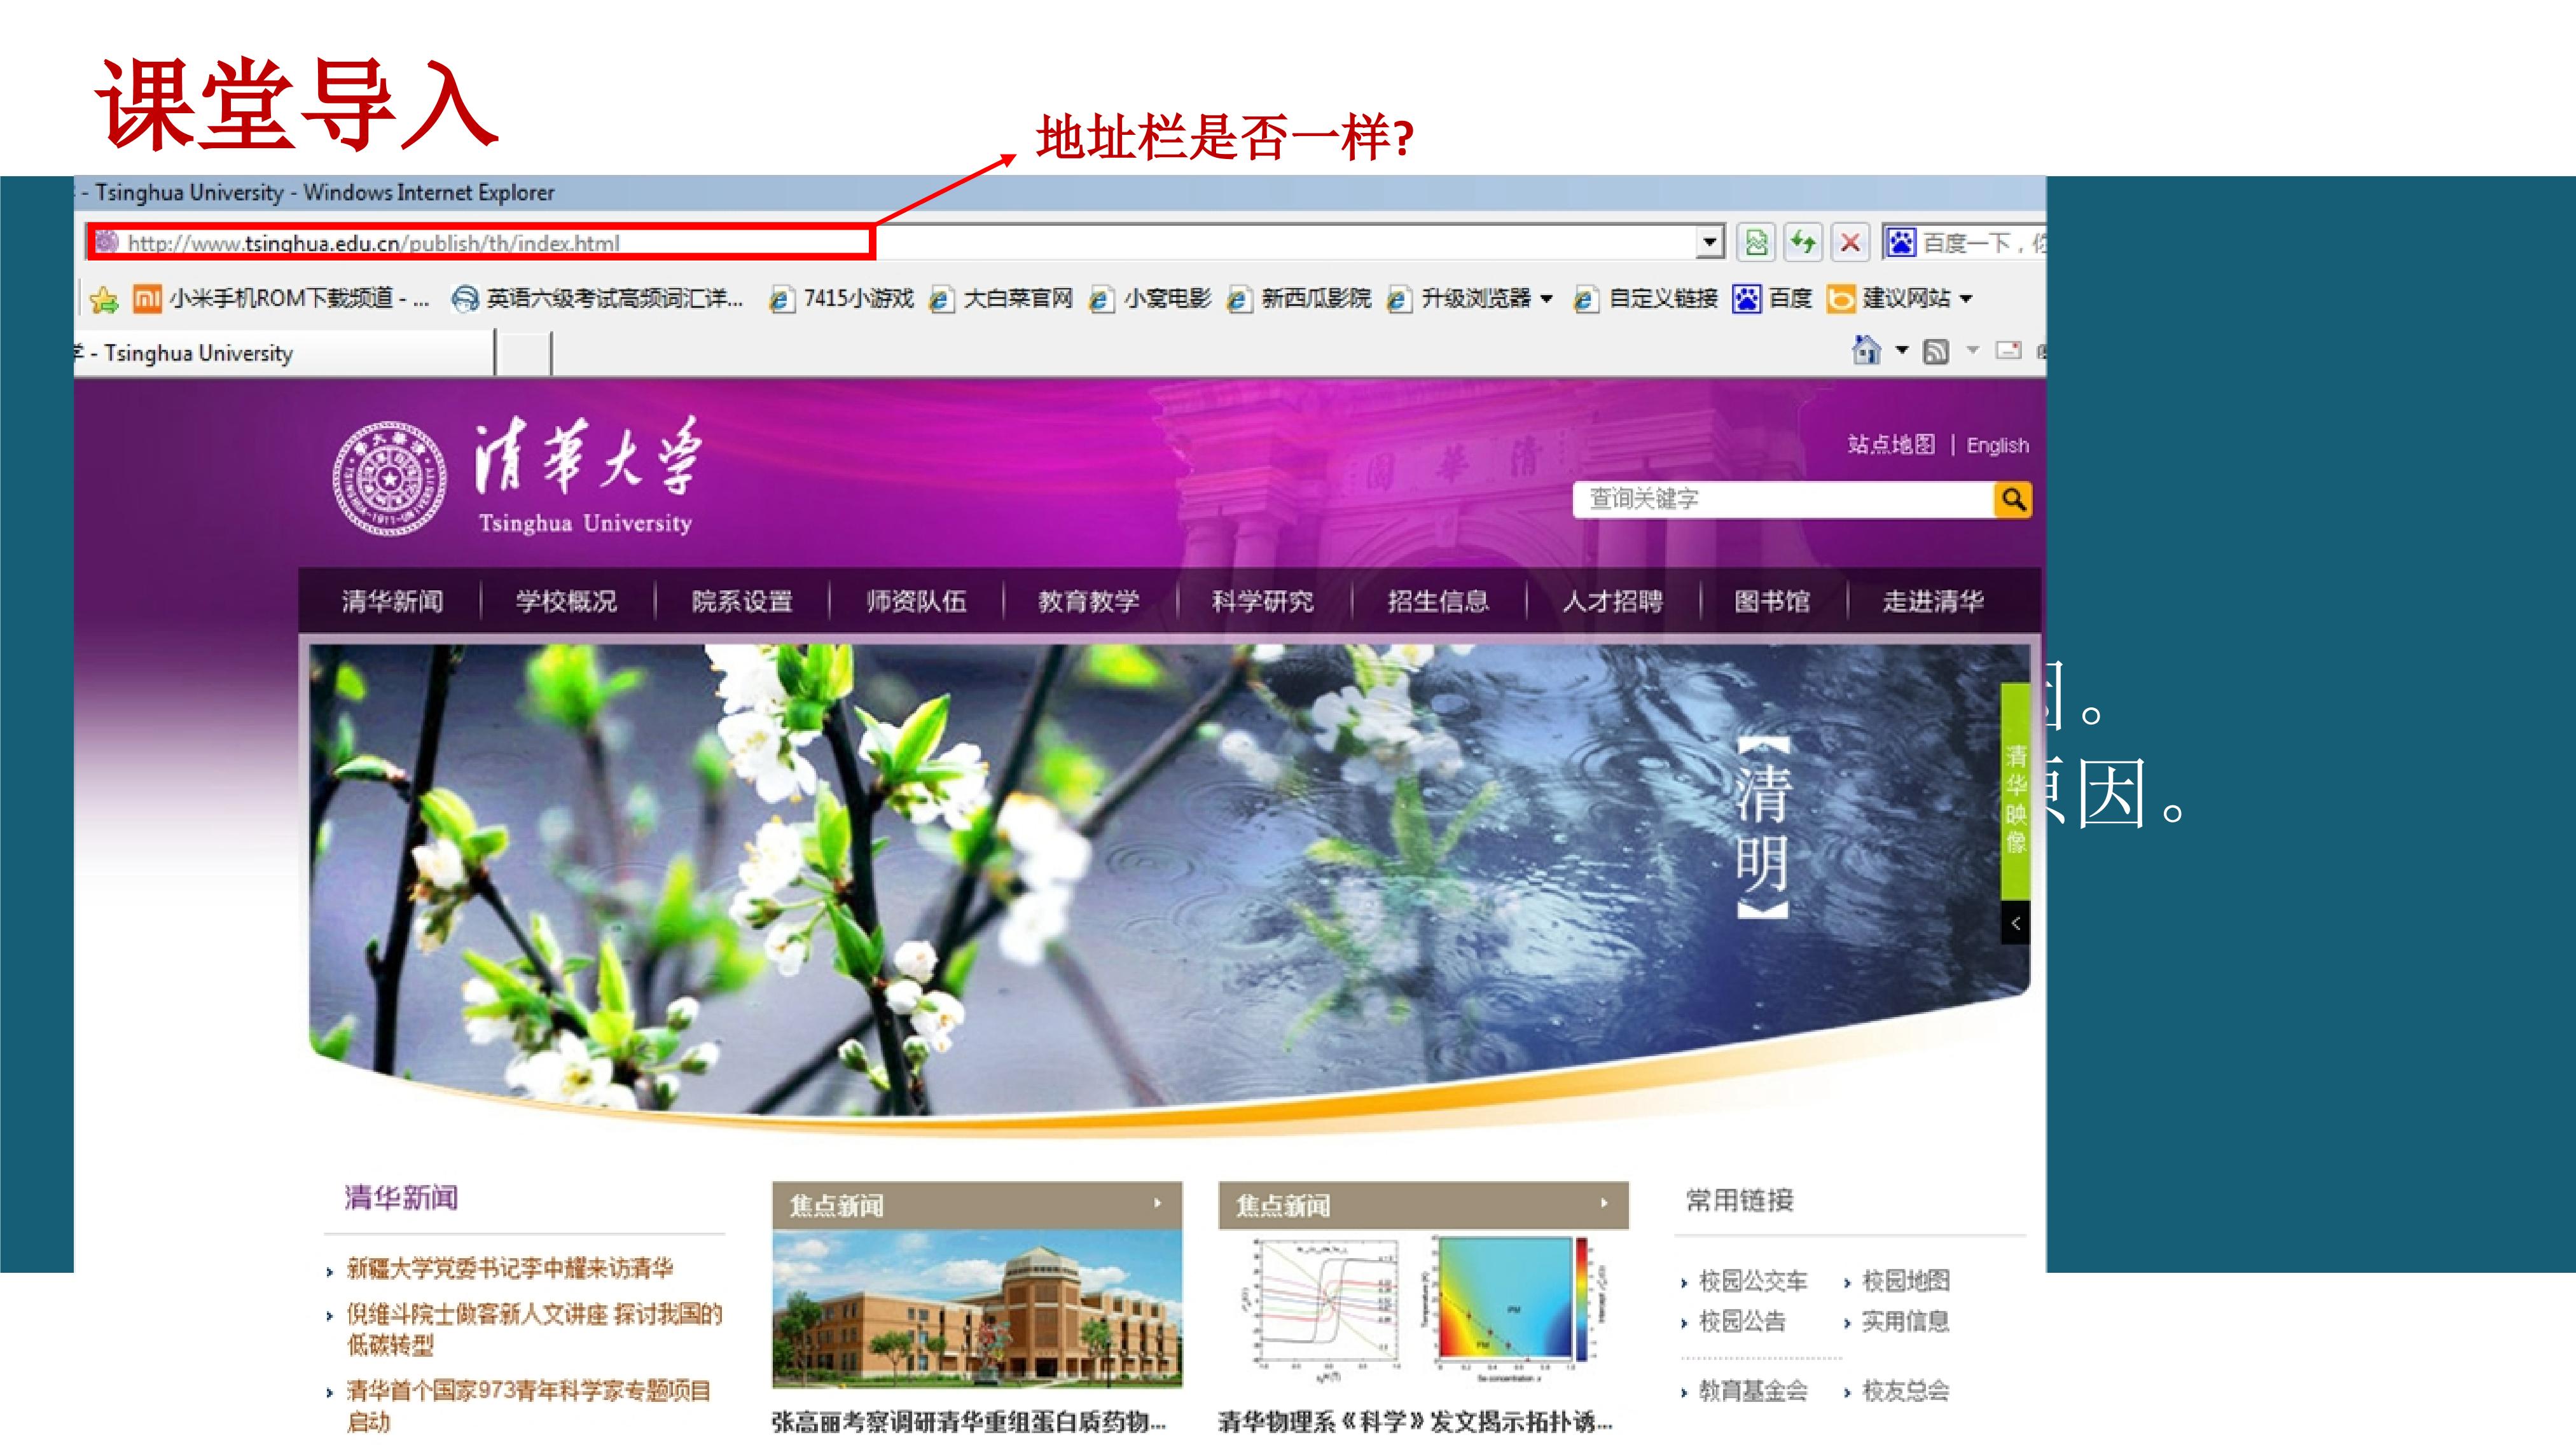Click the English language link
Screen dimensions: 2576x1449
click(x=1997, y=445)
